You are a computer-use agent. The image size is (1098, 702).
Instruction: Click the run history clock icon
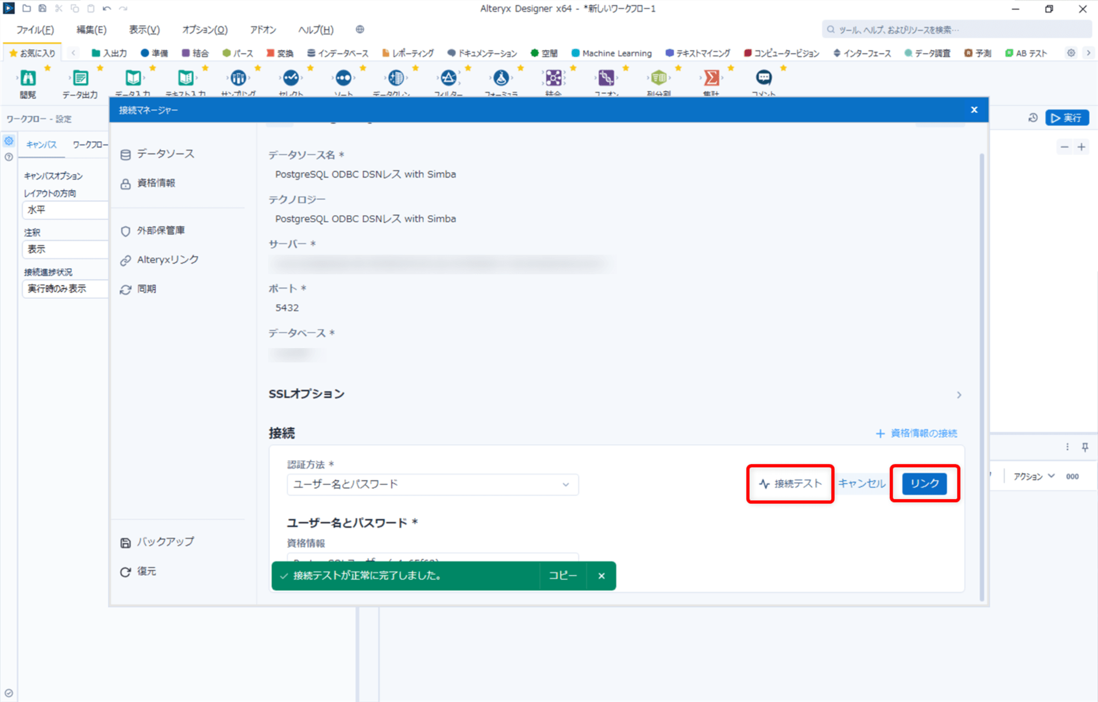1033,118
